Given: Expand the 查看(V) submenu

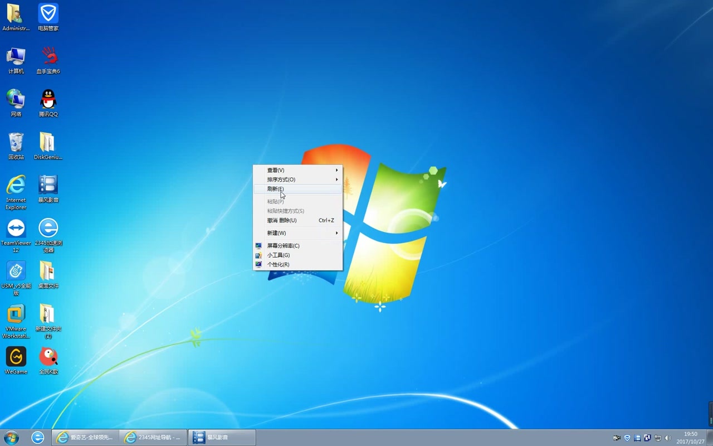Looking at the screenshot, I should [297, 170].
